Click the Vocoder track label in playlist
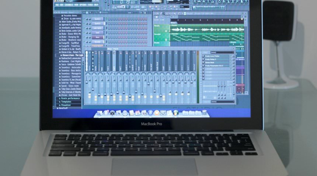Image resolution: width=317 pixels, height=176 pixels. pyautogui.click(x=157, y=34)
